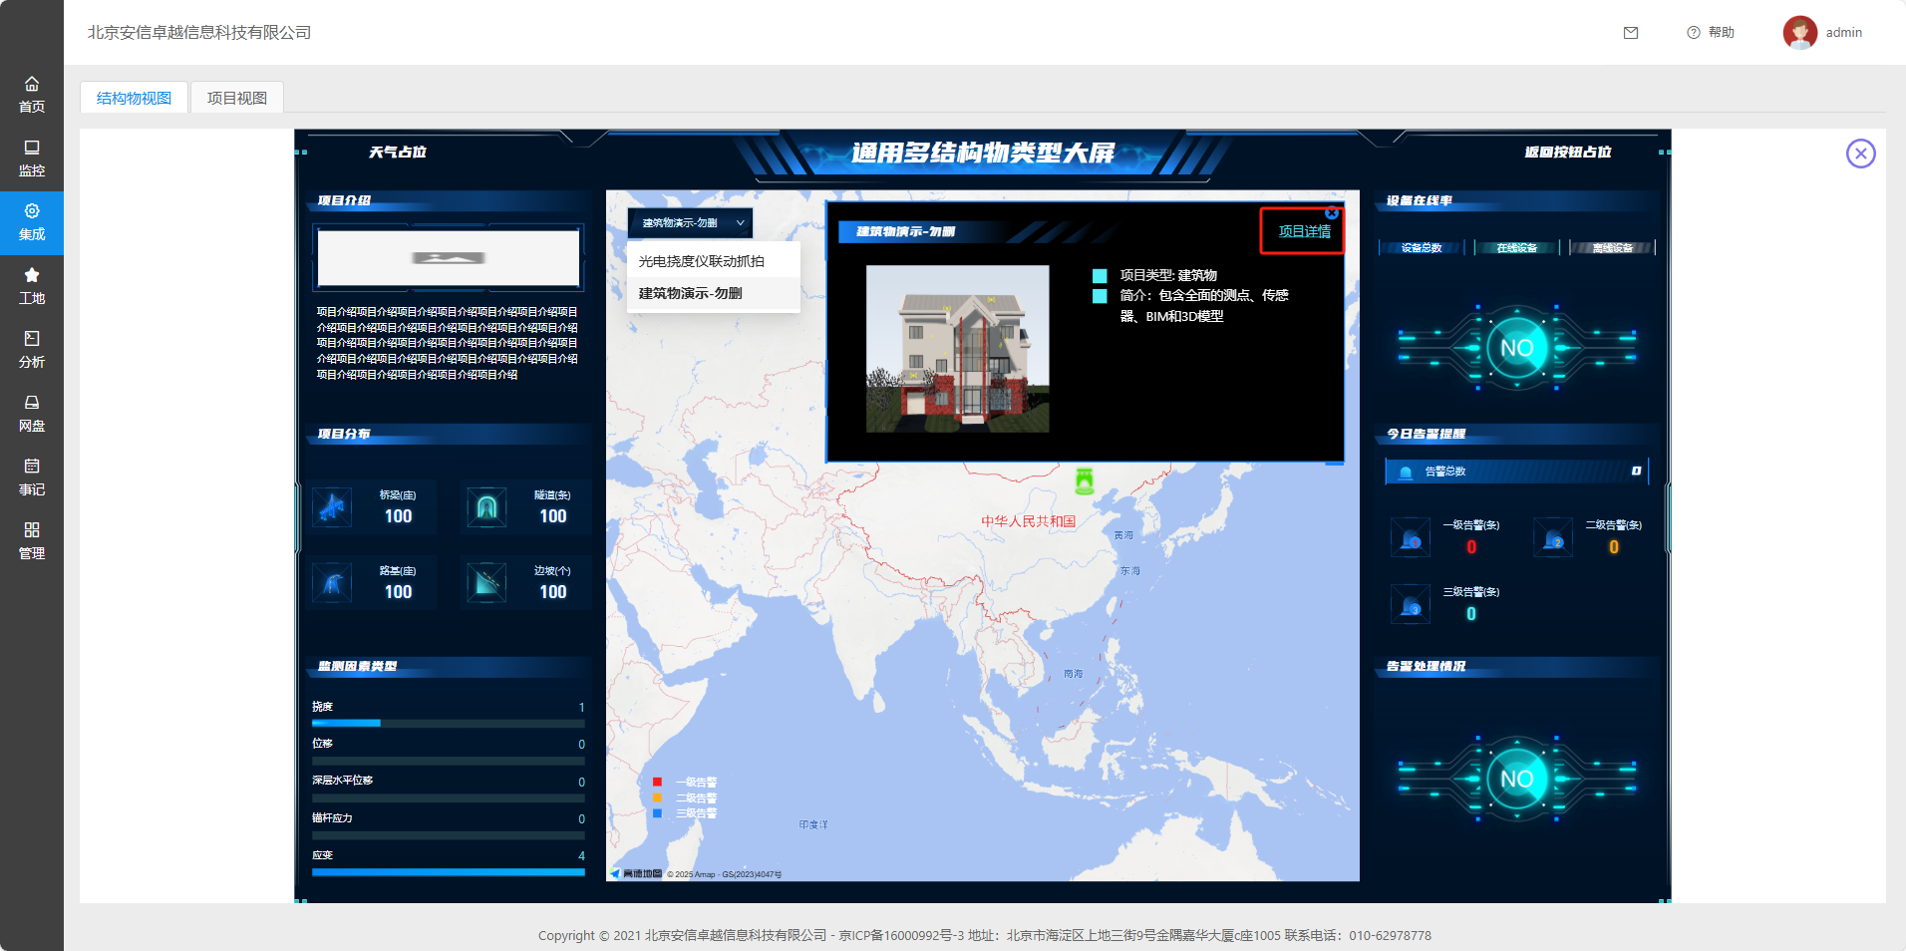Viewport: 1906px width, 951px height.
Task: Switch to the 项目视图 tab
Action: (237, 98)
